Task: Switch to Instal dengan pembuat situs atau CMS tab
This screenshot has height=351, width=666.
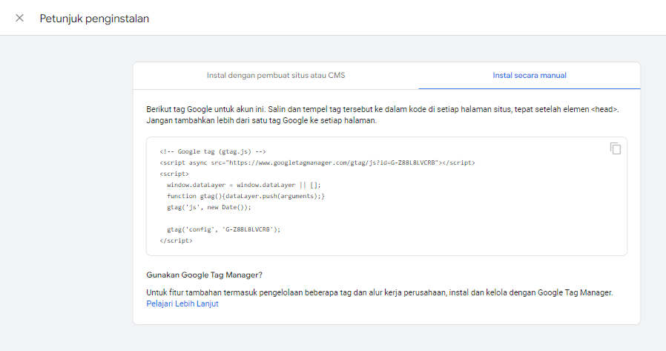Action: [276, 75]
